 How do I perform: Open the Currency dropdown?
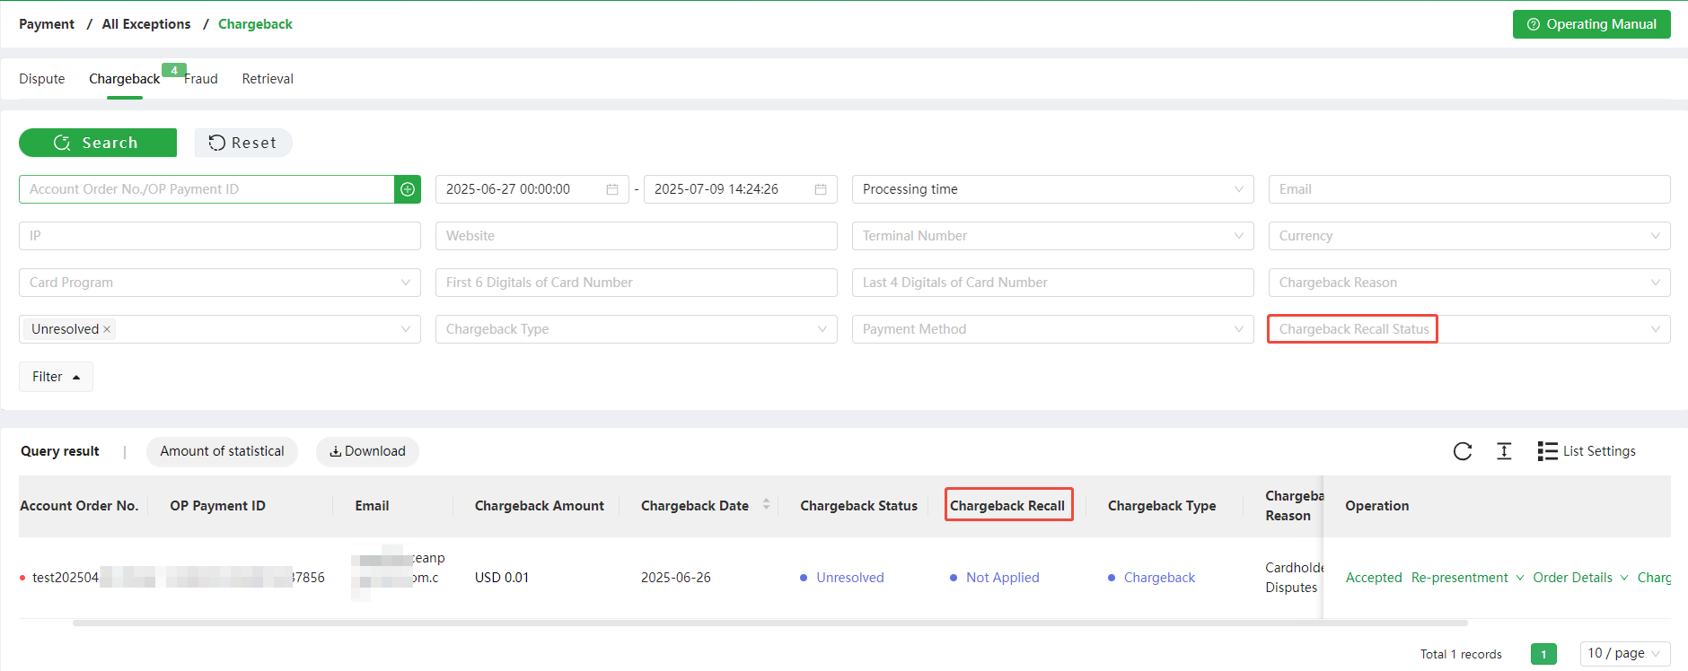point(1469,236)
